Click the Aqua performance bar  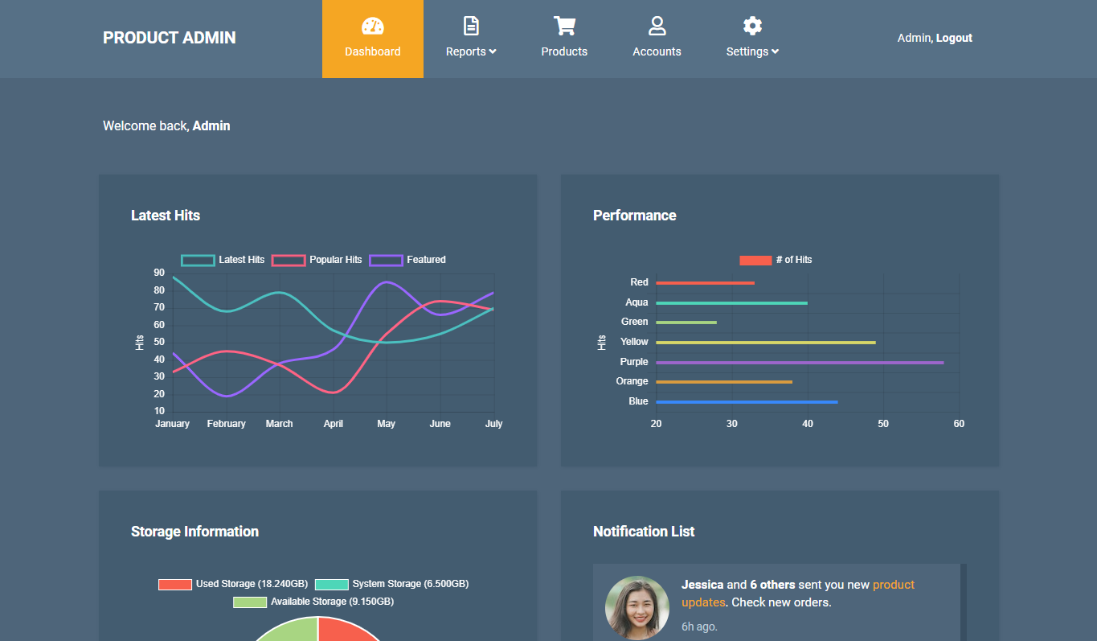[731, 303]
